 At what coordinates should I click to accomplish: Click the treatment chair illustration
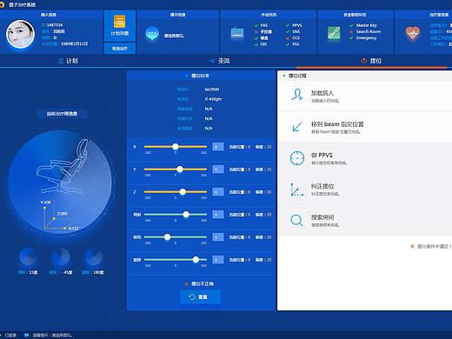point(63,167)
